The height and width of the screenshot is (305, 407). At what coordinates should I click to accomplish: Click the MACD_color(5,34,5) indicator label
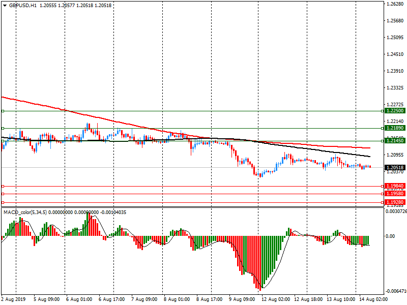point(25,212)
